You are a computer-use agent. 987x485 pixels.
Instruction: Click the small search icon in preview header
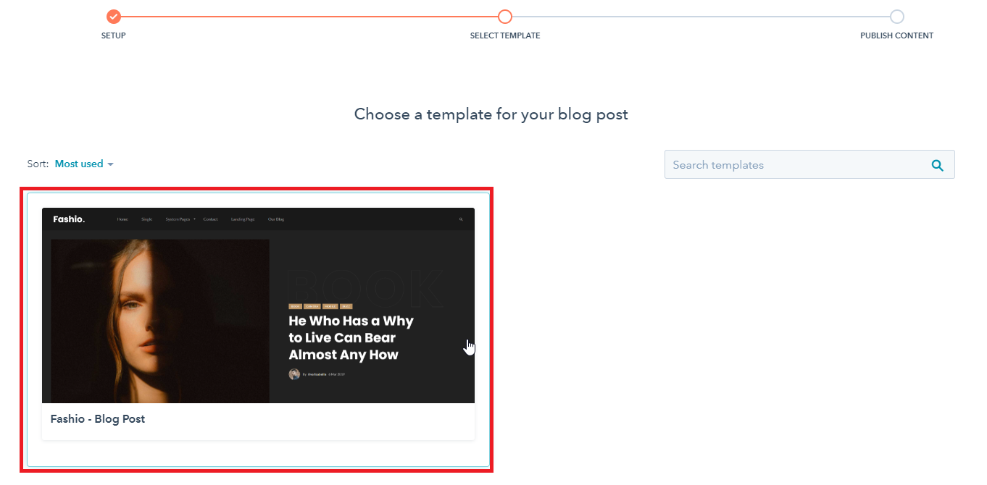click(x=461, y=219)
